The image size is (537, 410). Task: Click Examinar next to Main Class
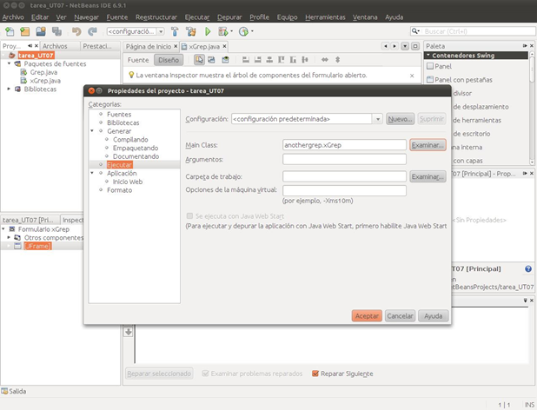(428, 145)
